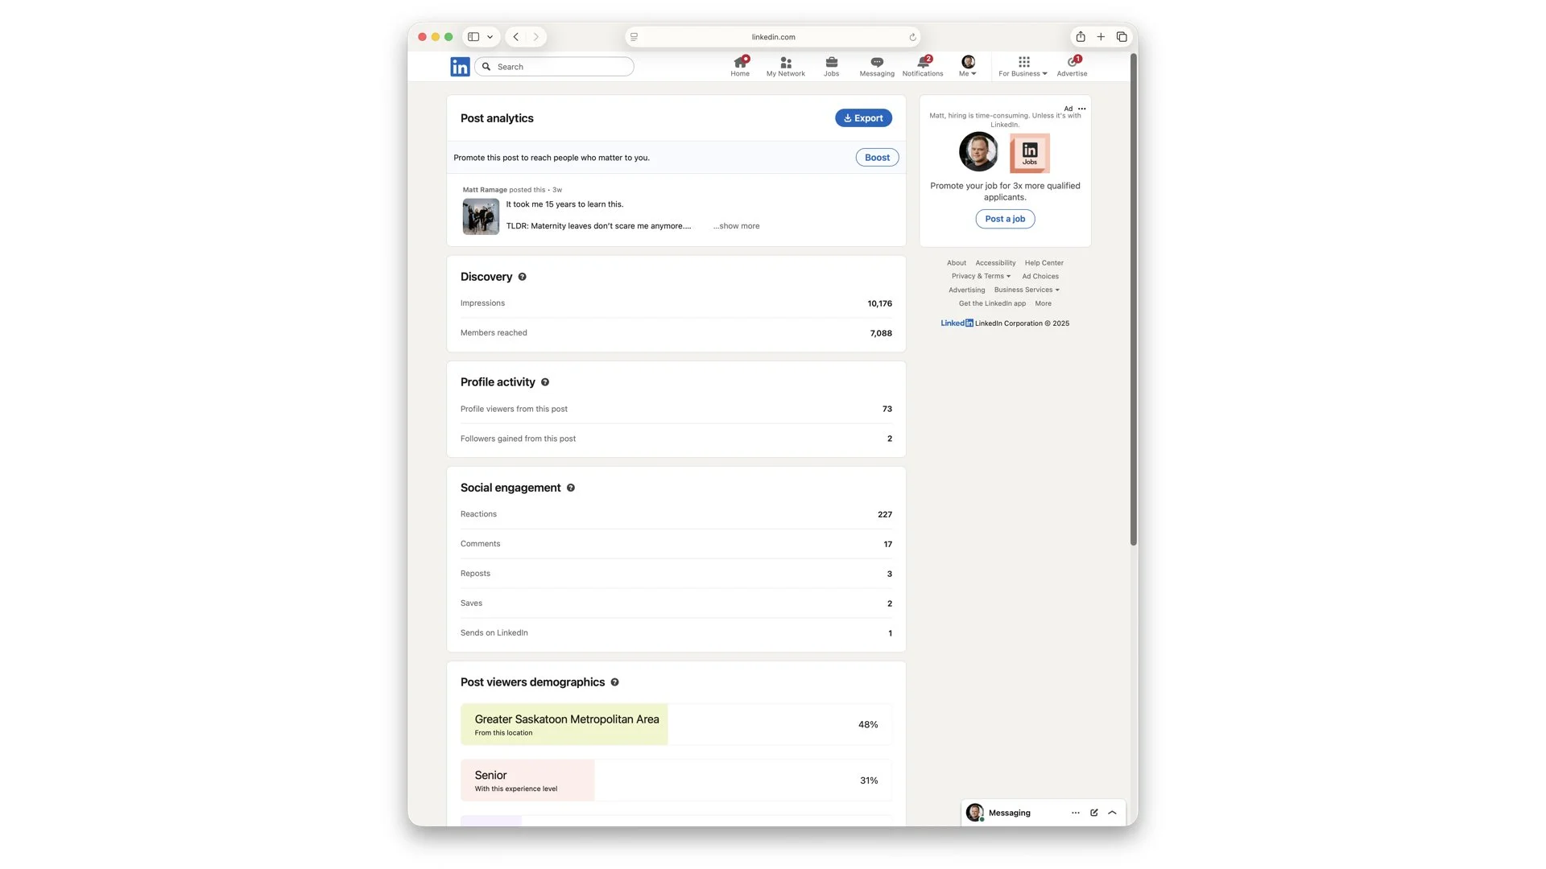Click help icon beside Discovery heading

pos(522,277)
